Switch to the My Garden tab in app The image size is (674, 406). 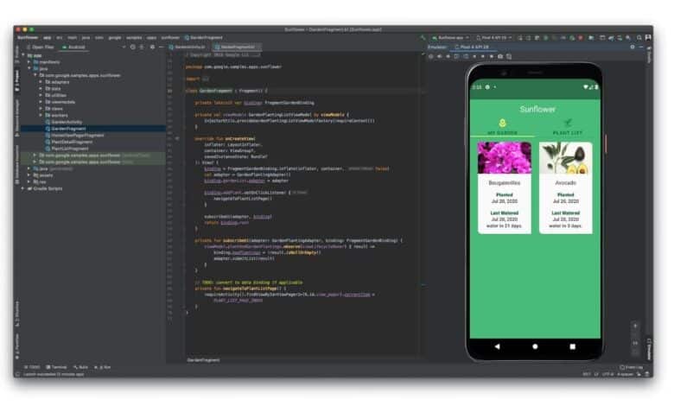click(x=500, y=127)
